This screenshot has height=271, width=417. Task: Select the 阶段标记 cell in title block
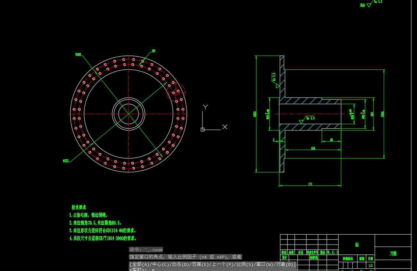[348, 258]
